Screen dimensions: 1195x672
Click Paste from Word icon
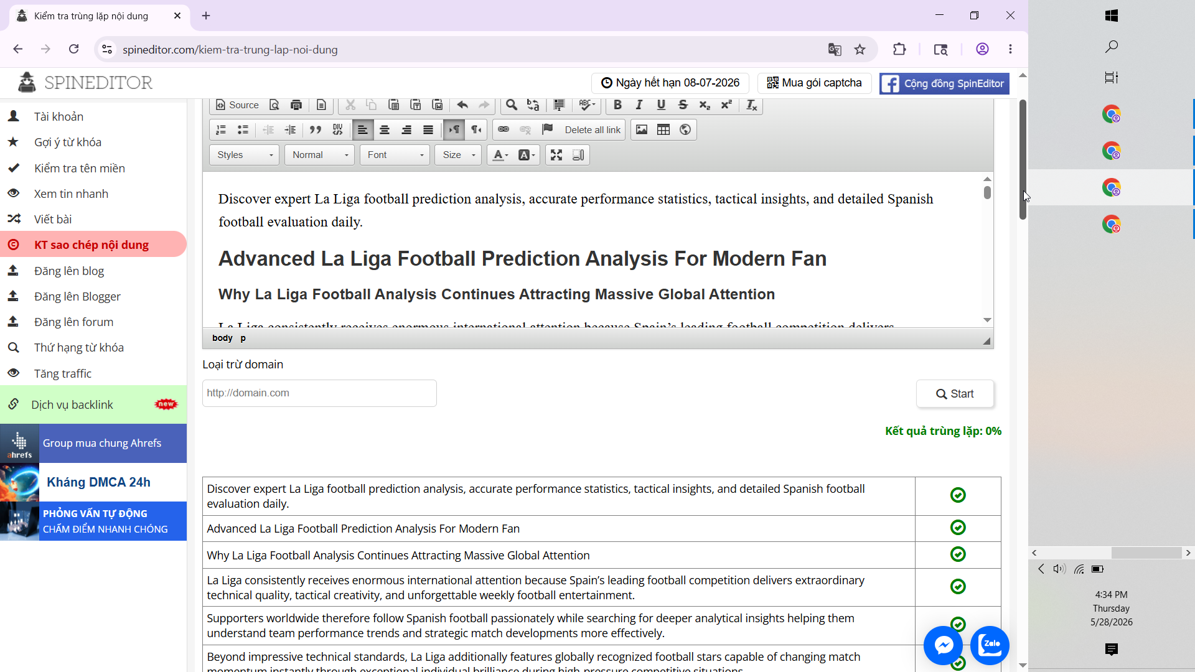438,105
